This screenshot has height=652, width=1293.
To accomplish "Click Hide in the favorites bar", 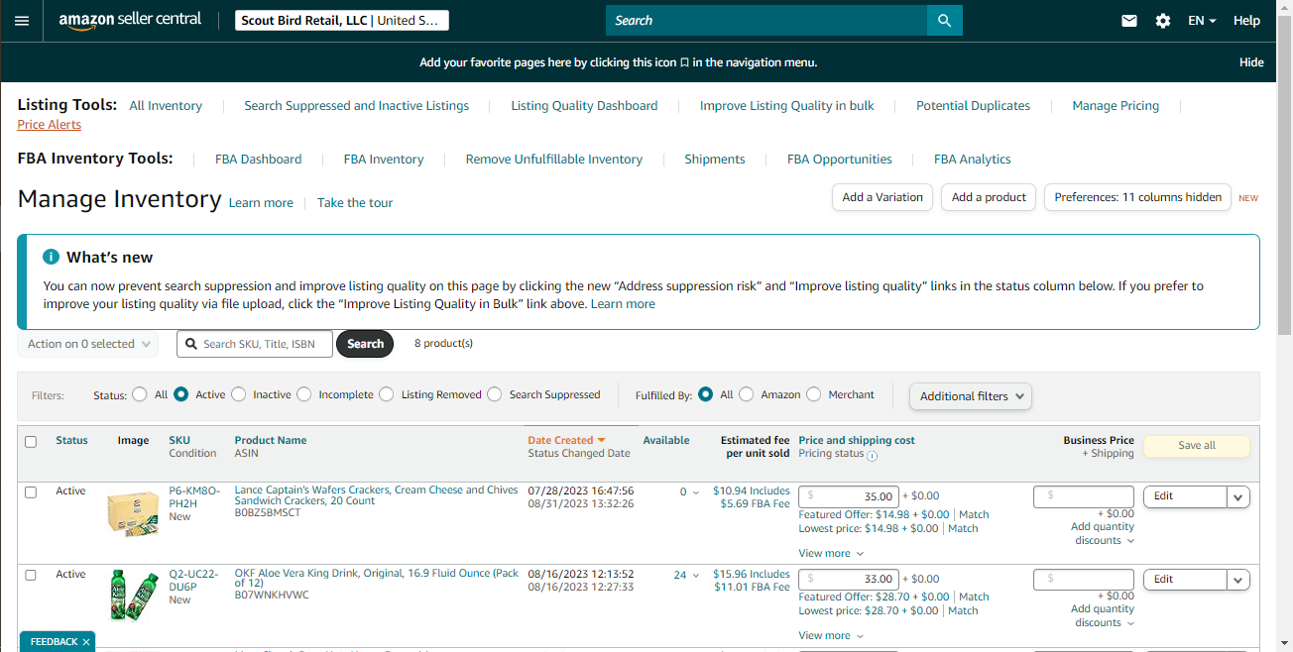I will coord(1251,62).
